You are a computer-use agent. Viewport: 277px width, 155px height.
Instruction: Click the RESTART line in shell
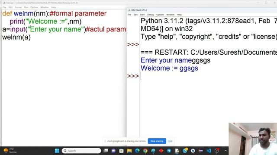(209, 53)
